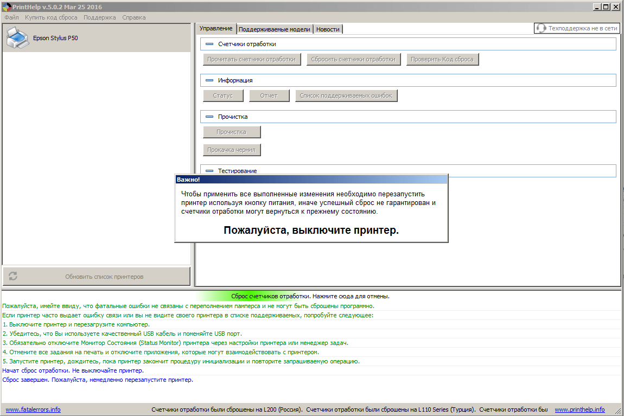Viewport: 624px width, 416px height.
Task: Collapse the Счетчики отработки section
Action: point(209,44)
